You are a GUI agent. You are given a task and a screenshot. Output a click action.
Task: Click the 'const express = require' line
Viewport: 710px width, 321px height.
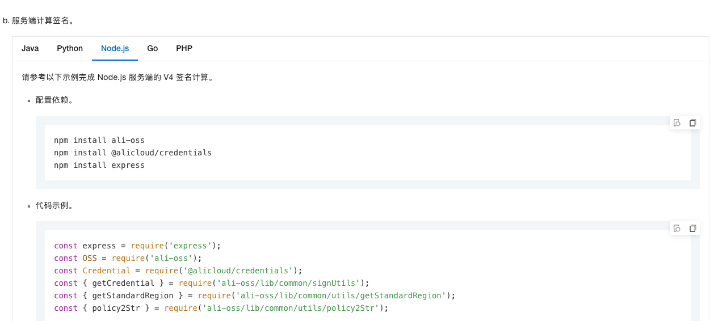137,246
